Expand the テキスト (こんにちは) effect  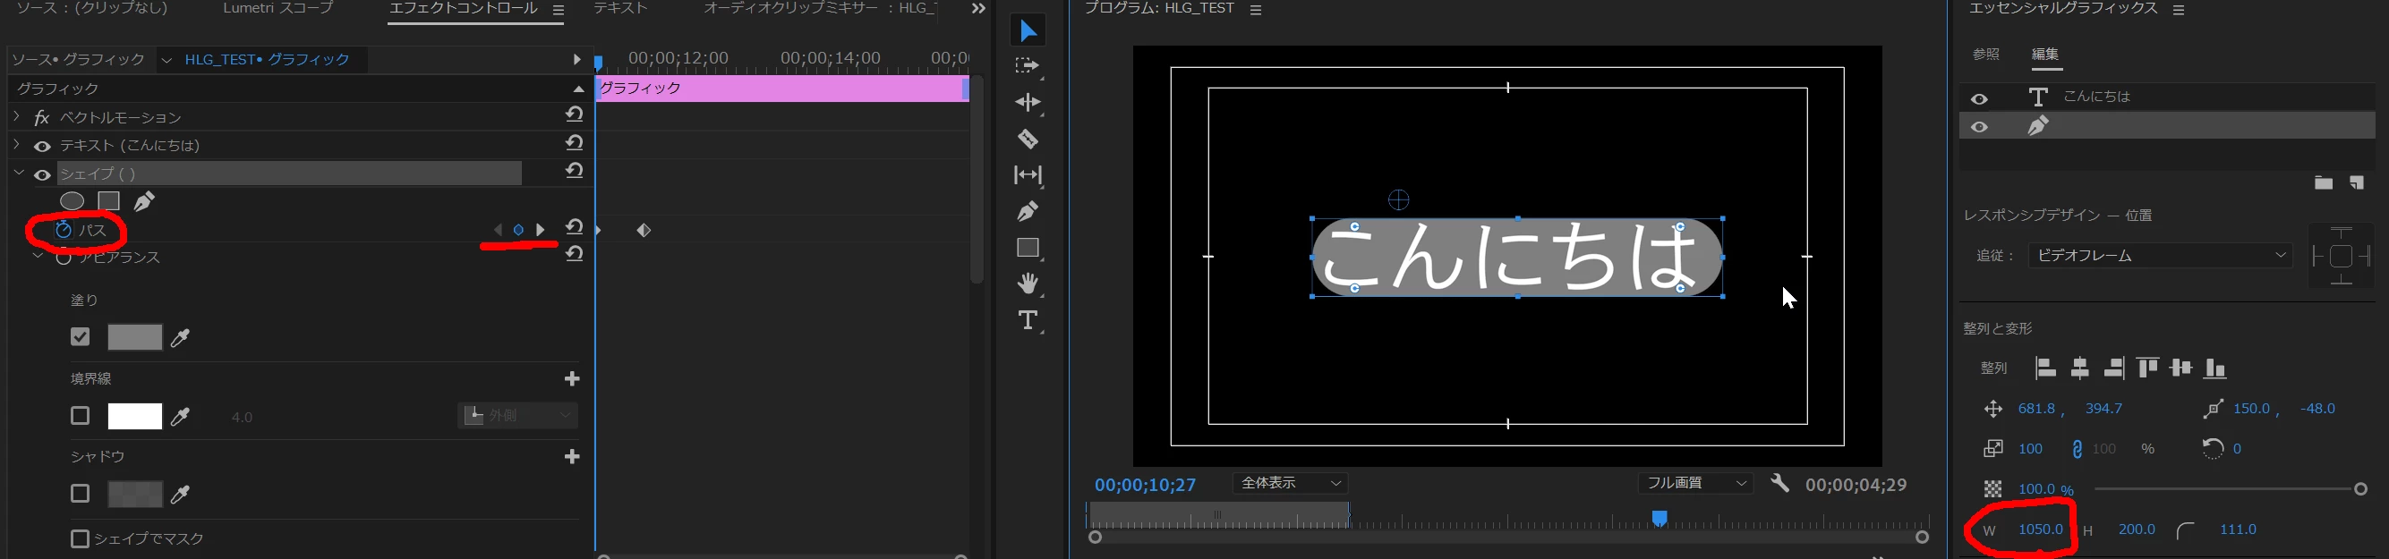coord(17,145)
